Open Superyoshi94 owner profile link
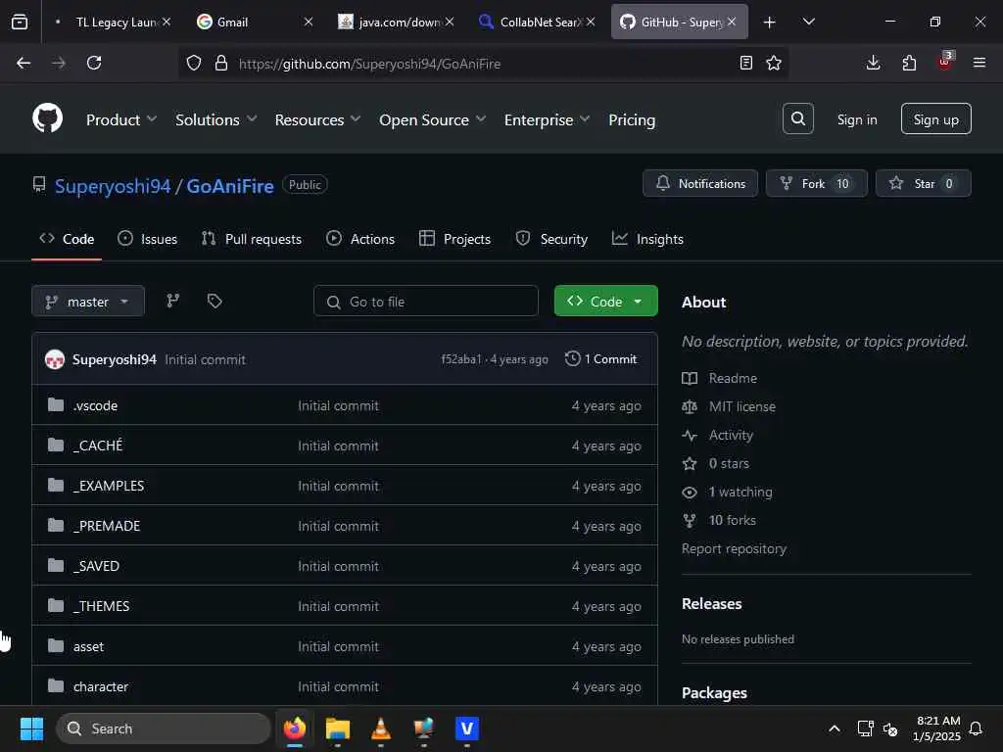Screen dimensions: 1003x752 [x=113, y=186]
